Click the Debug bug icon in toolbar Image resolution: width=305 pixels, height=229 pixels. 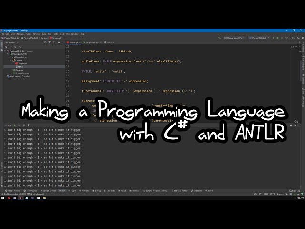point(277,38)
